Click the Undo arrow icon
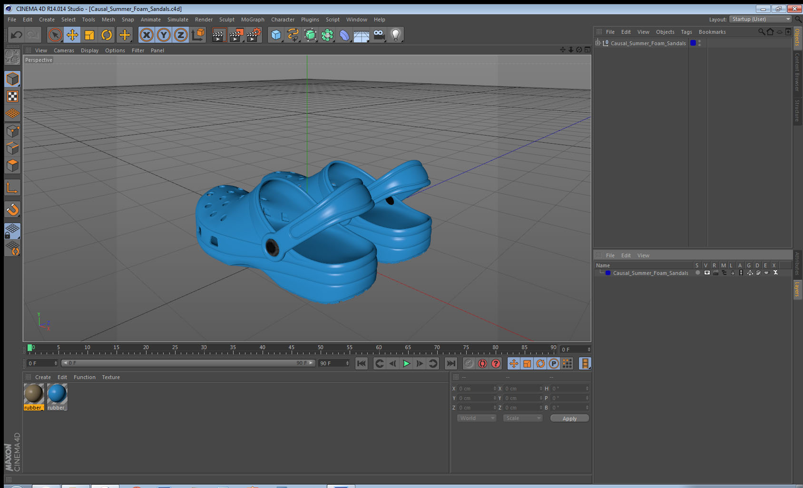Viewport: 803px width, 488px height. (x=16, y=35)
